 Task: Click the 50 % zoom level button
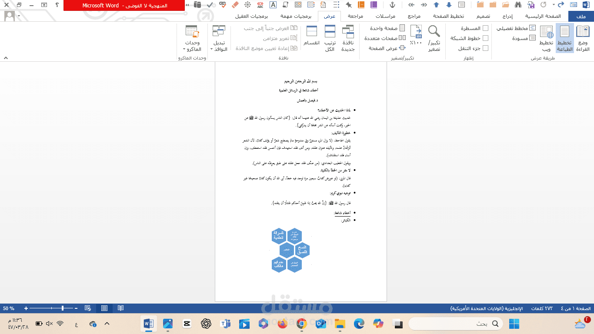click(9, 308)
